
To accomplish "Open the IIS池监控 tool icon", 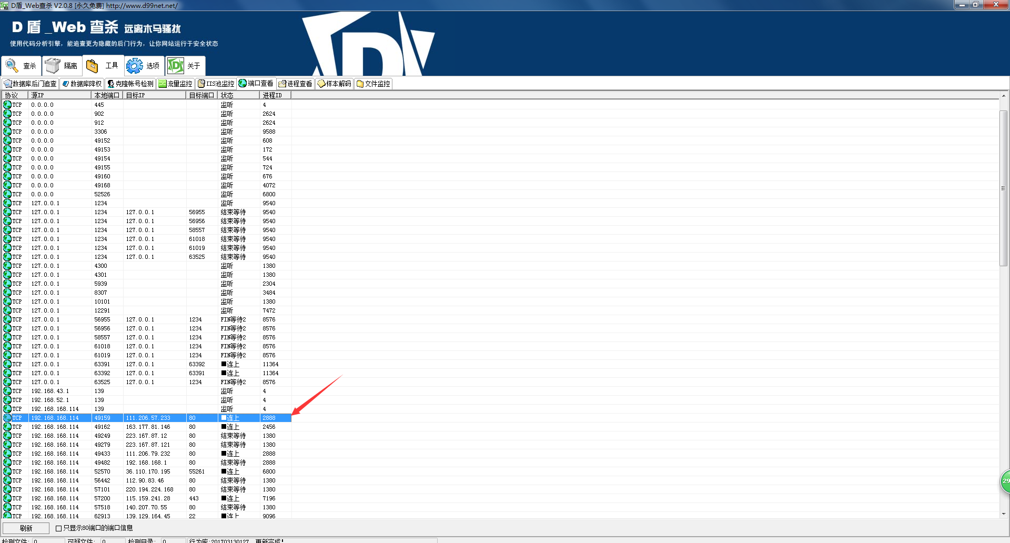I will point(201,84).
